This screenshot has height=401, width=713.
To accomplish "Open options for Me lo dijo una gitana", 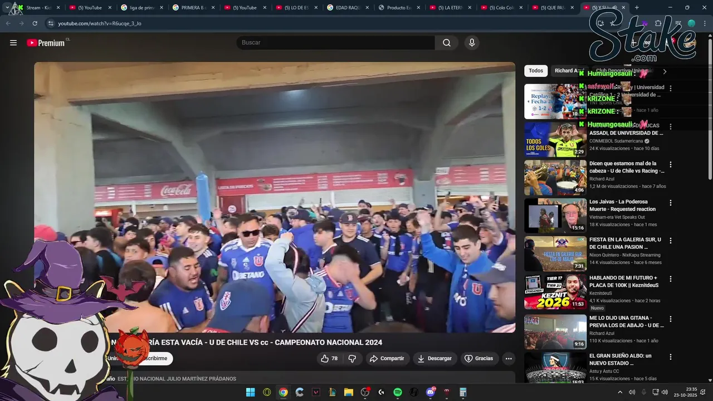I will [671, 319].
